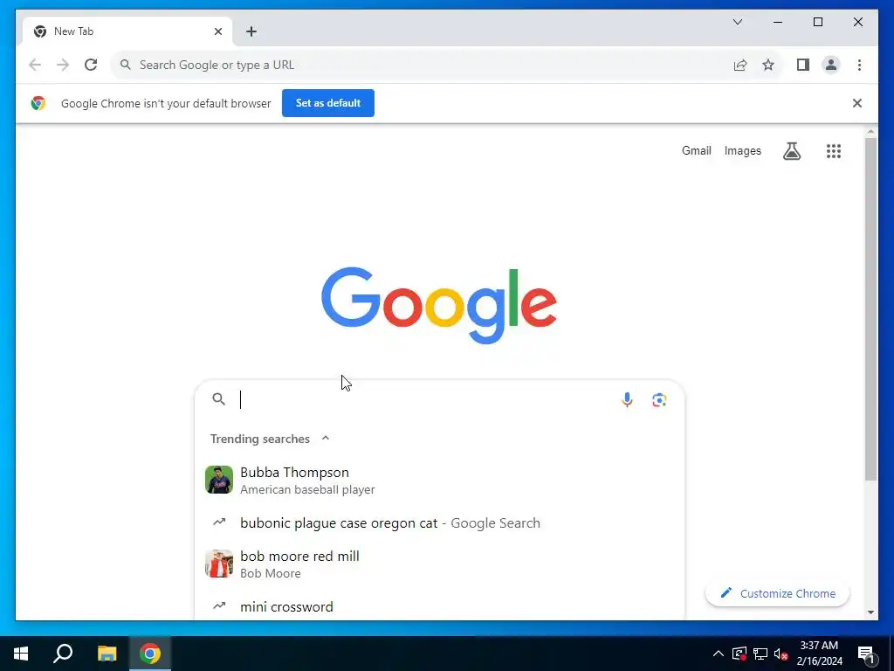Click Set as default button

click(328, 103)
